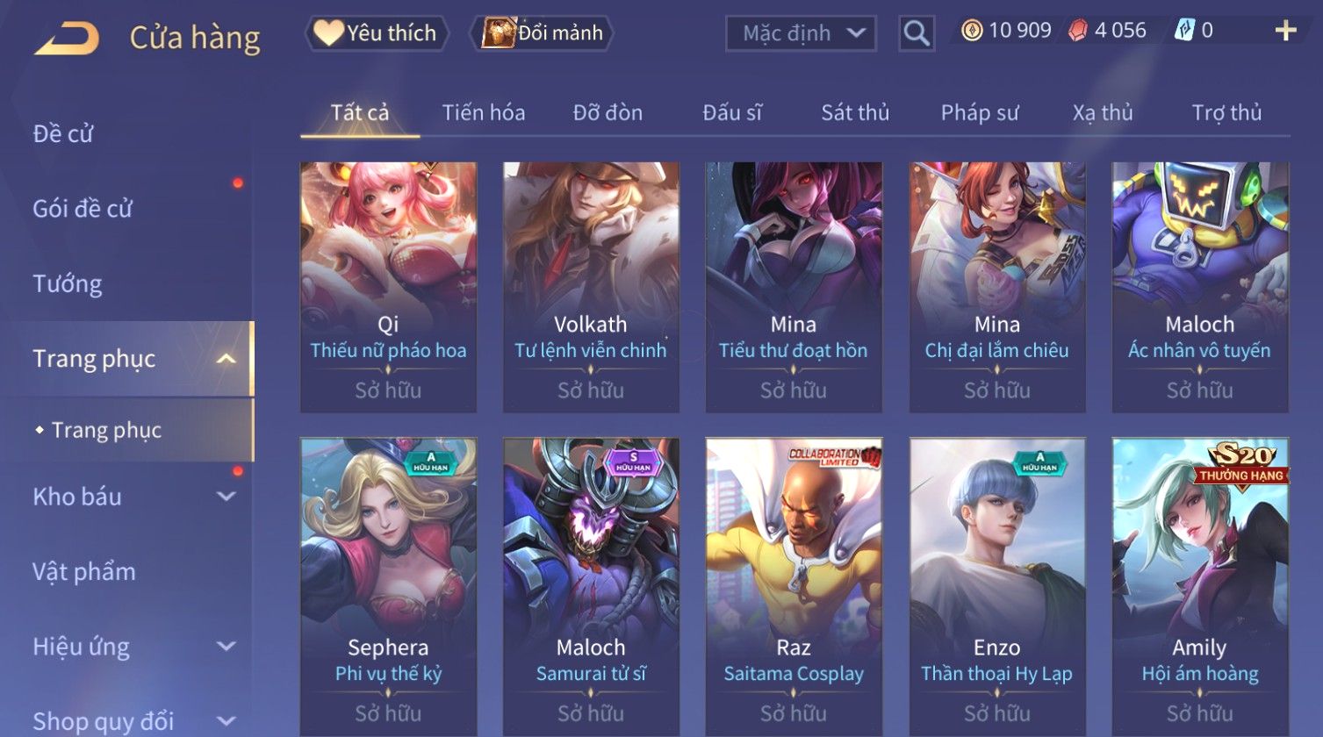Tap the red ruby currency icon
Screen dimensions: 1323x737
pyautogui.click(x=1077, y=31)
